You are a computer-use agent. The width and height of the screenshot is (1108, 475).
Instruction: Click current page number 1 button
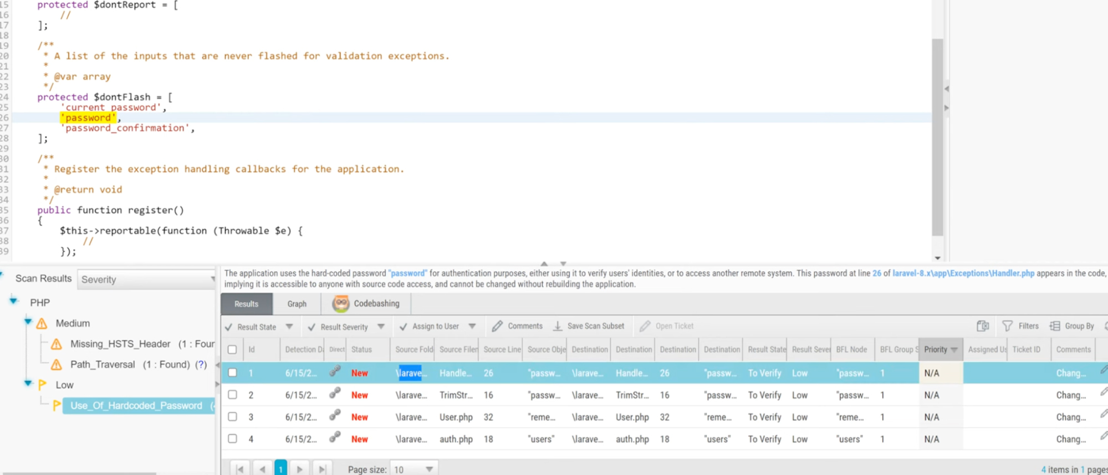(281, 469)
